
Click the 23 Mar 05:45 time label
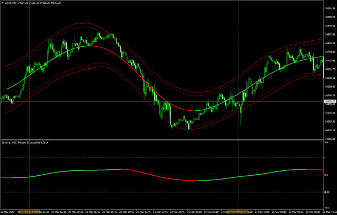pyautogui.click(x=110, y=212)
